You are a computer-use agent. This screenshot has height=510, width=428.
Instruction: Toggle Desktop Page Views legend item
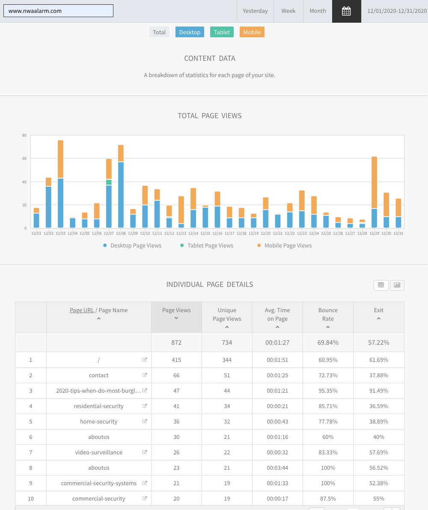coord(132,245)
